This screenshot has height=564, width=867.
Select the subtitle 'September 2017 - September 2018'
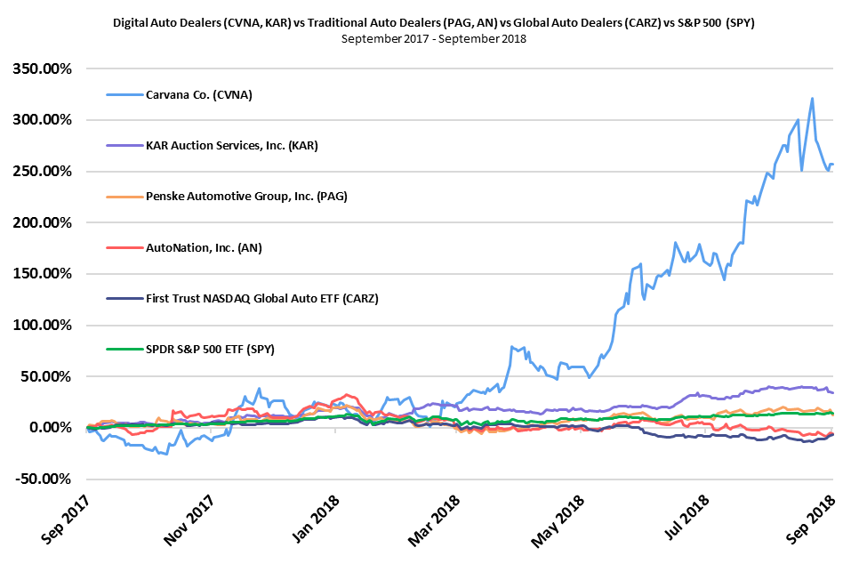pyautogui.click(x=434, y=39)
